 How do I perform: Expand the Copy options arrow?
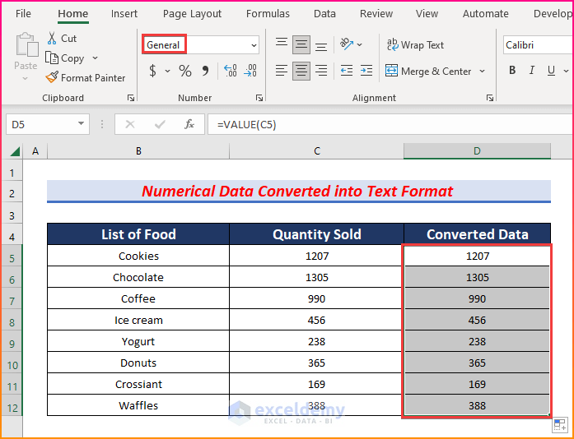[x=96, y=58]
